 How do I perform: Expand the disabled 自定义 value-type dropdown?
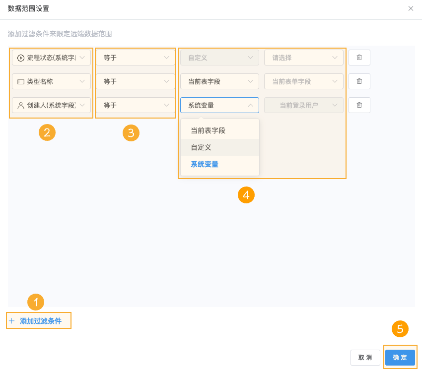[x=219, y=58]
